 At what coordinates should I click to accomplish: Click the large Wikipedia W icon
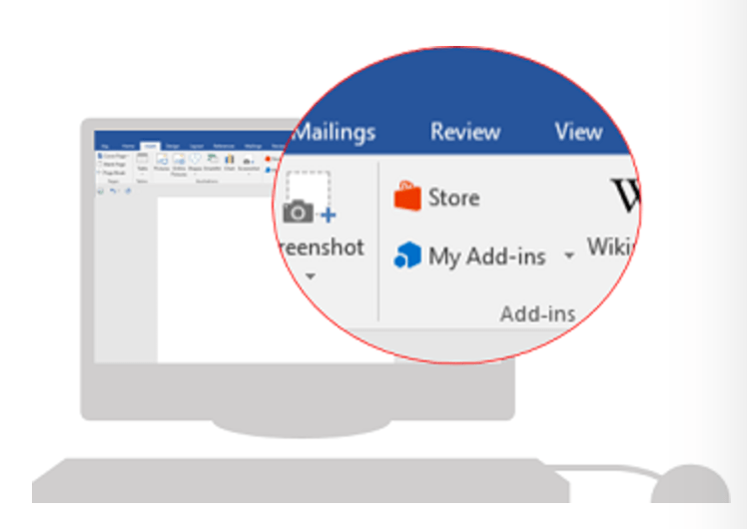click(x=625, y=196)
